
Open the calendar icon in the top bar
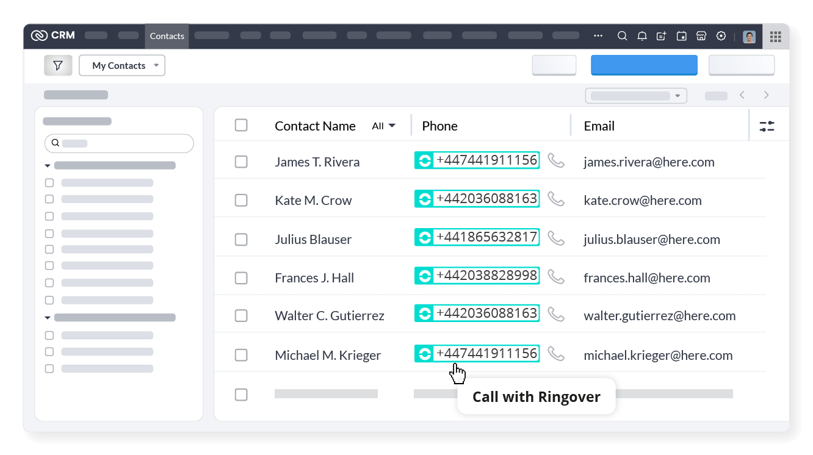tap(681, 36)
